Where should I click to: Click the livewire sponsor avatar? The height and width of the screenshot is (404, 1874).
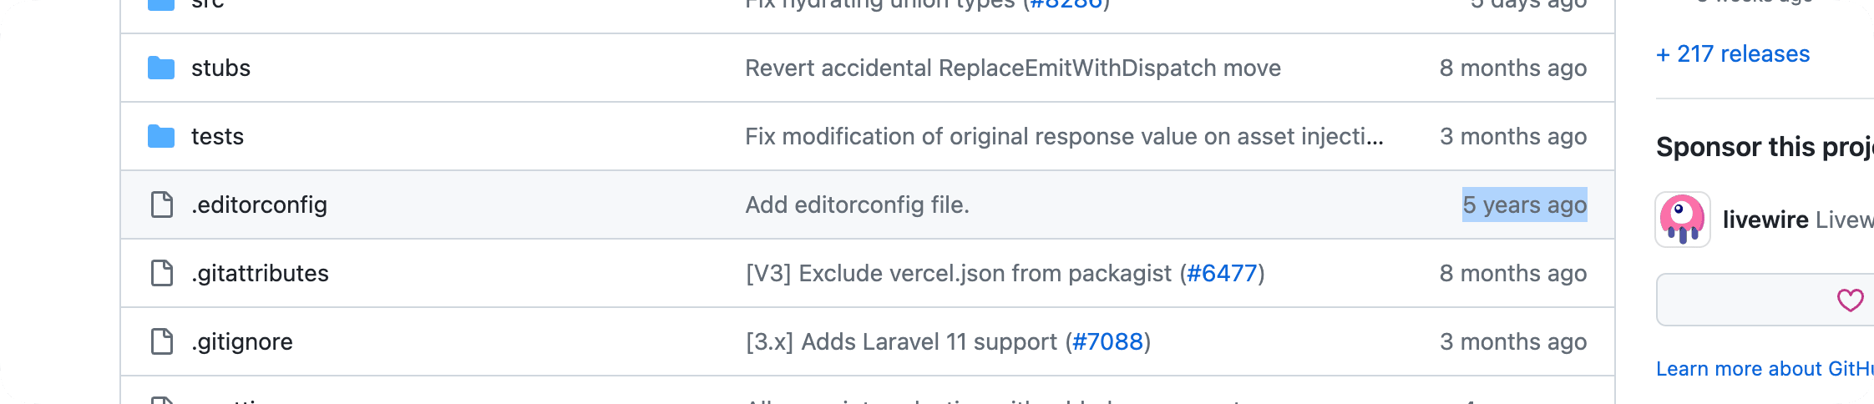click(x=1682, y=220)
